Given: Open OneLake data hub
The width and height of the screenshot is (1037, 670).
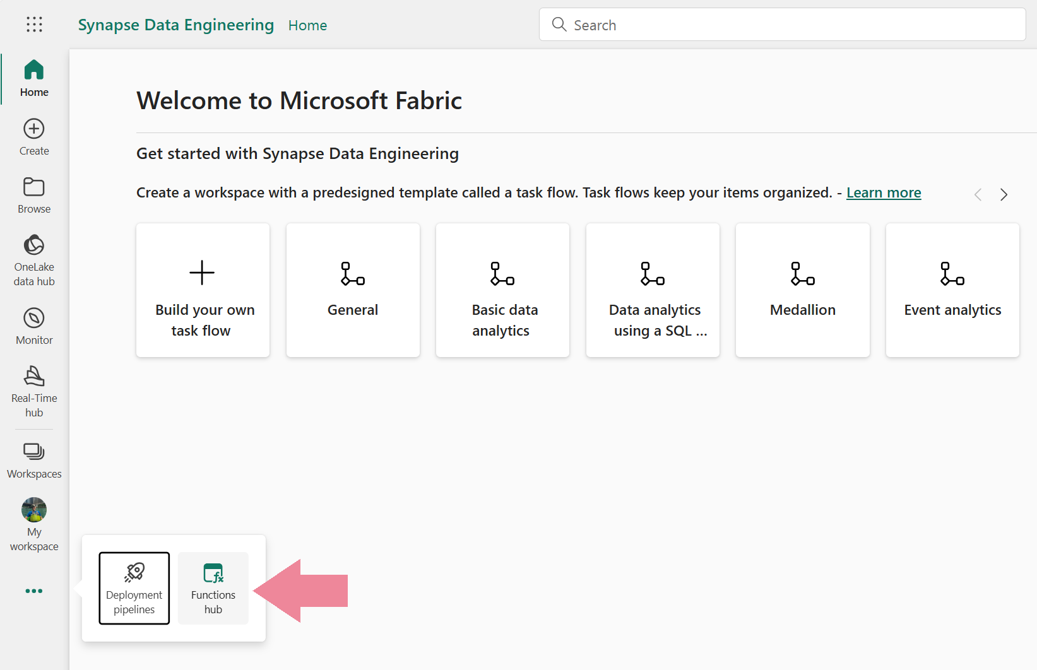Looking at the screenshot, I should tap(34, 260).
